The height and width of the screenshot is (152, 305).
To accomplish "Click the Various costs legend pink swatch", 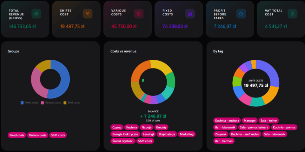I will tap(42, 102).
